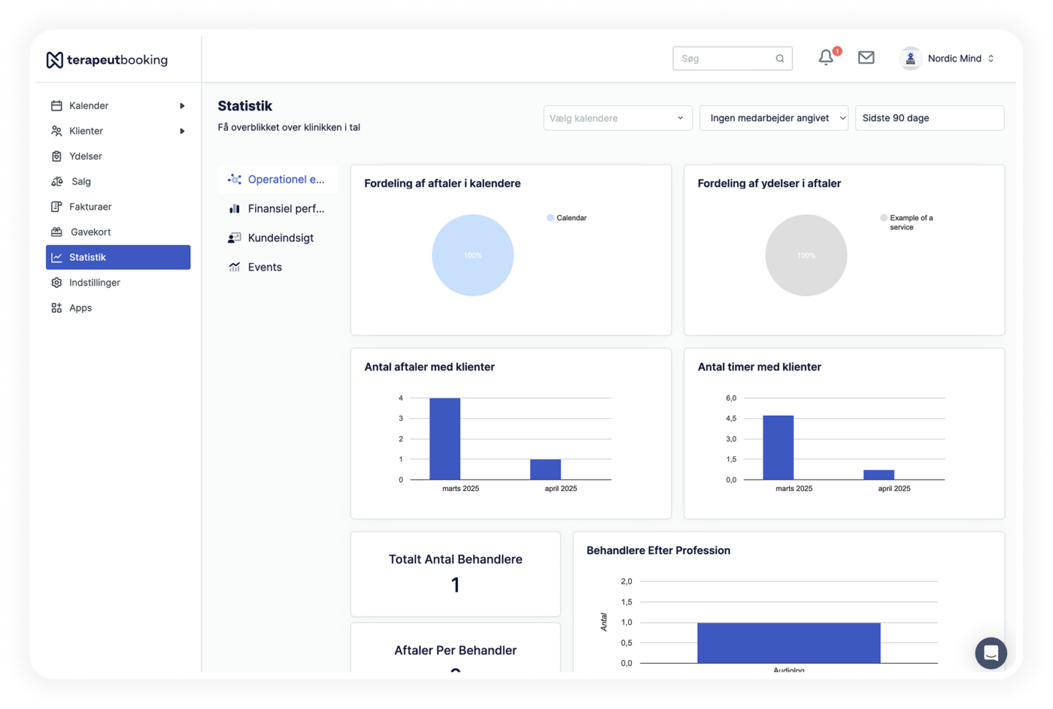1053x709 pixels.
Task: Expand the Klienter submenu arrow
Action: pos(182,132)
